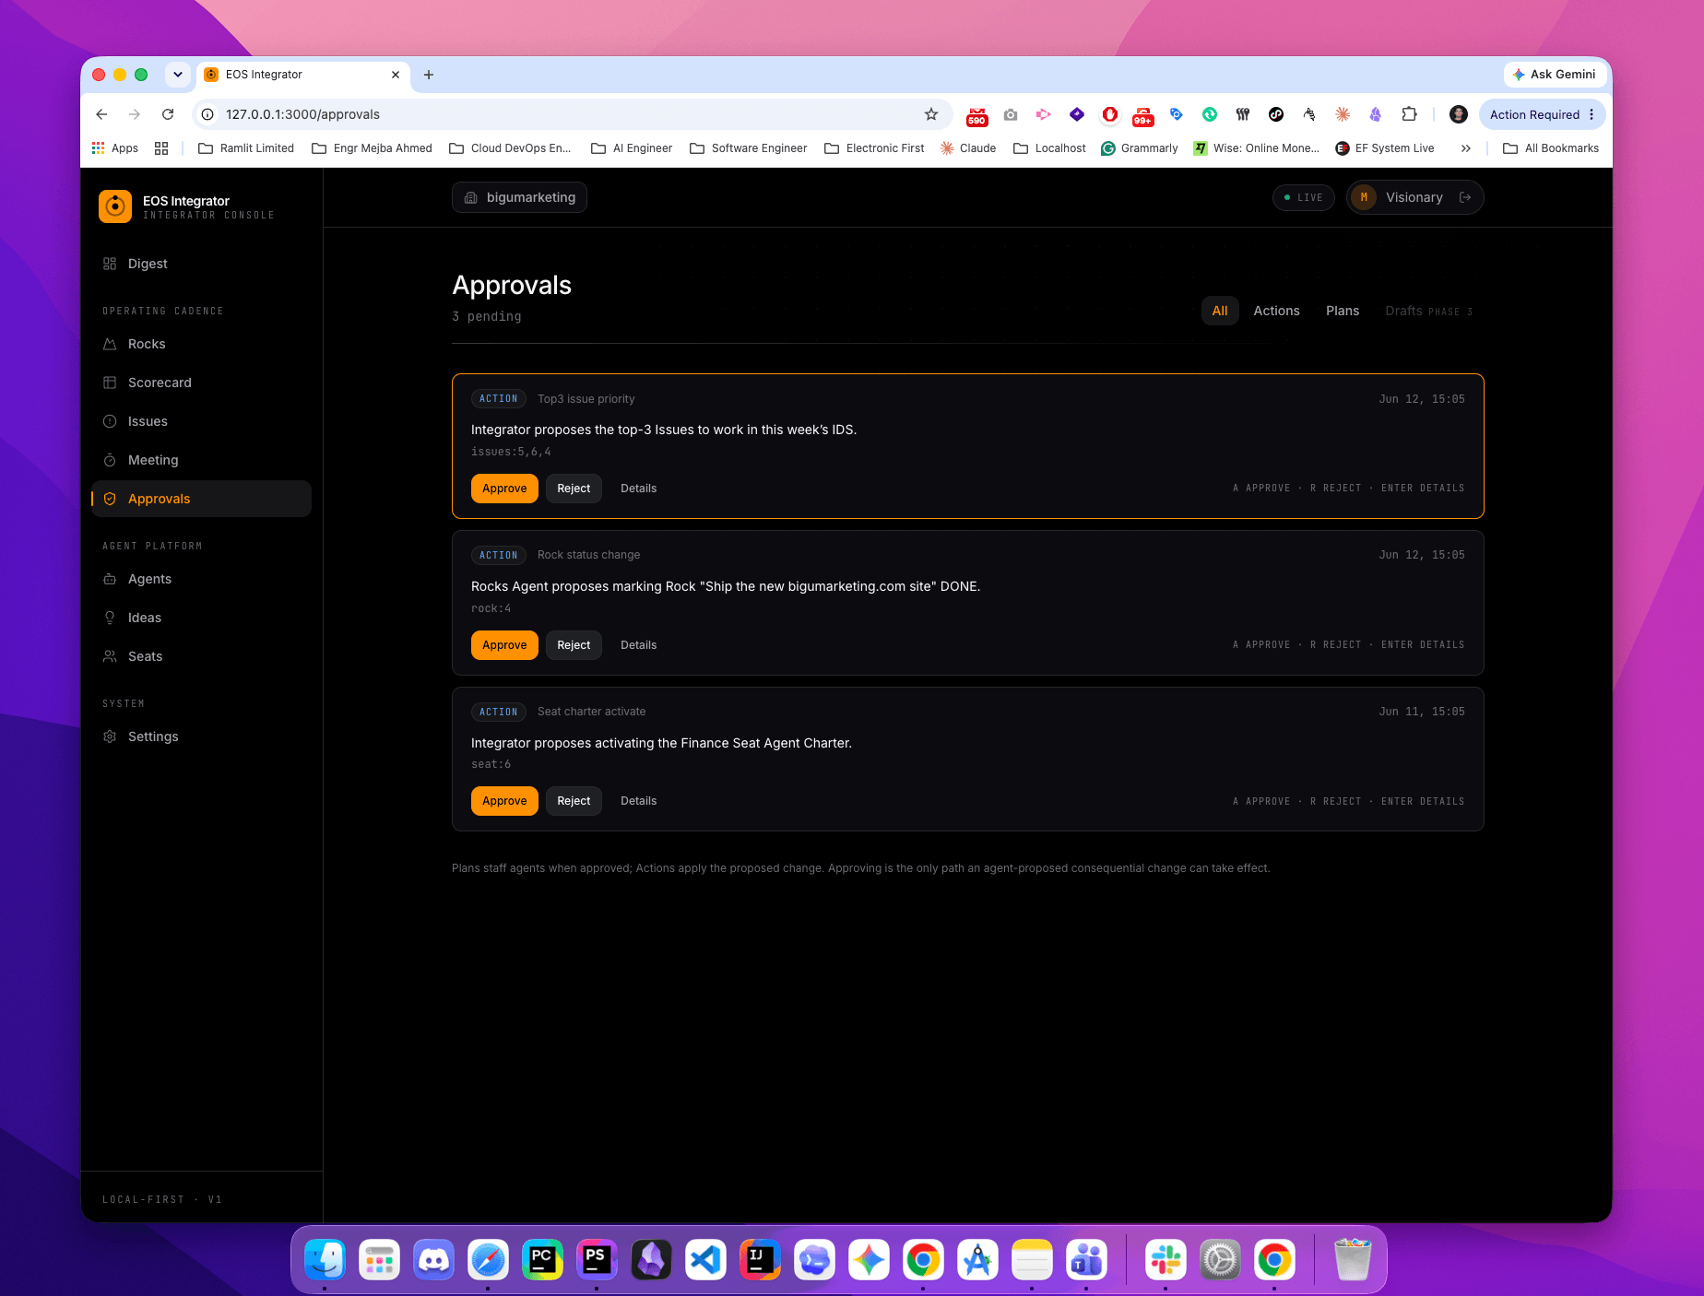Switch to the All filter tab
Viewport: 1704px width, 1296px height.
point(1220,311)
